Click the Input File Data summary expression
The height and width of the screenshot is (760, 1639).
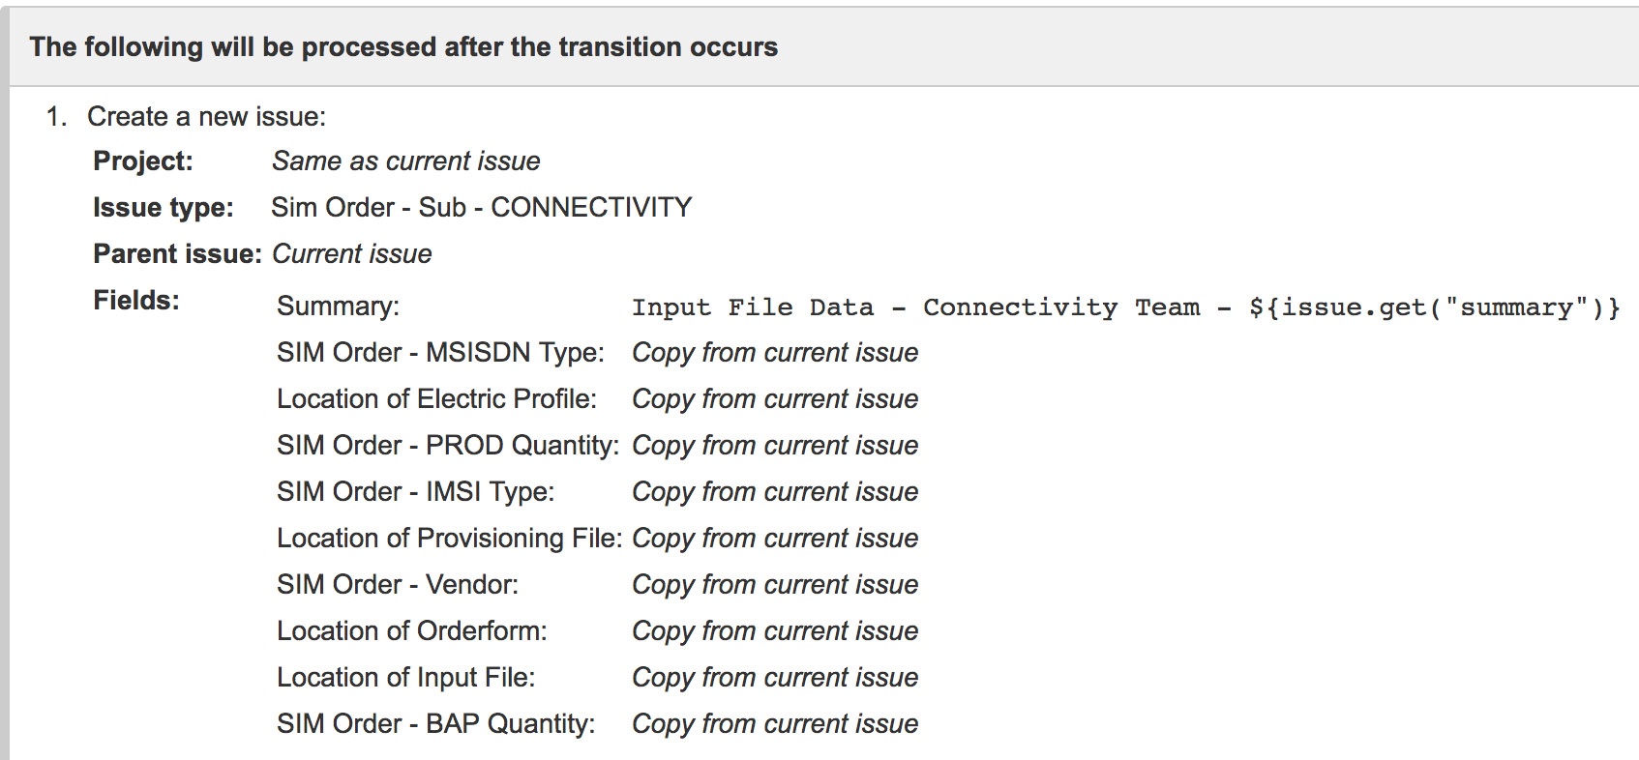point(1126,307)
